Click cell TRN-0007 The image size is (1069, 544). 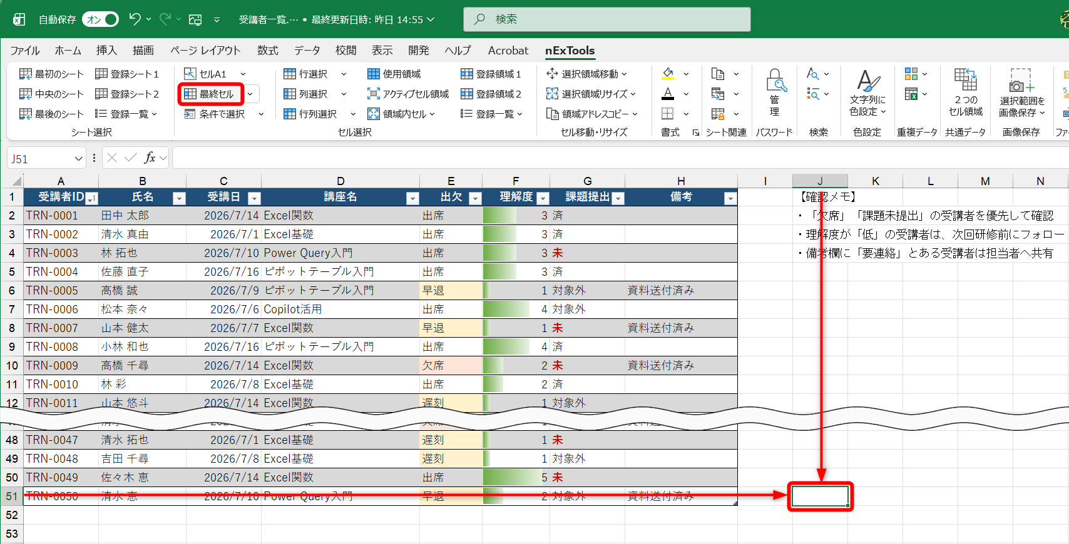(x=61, y=328)
